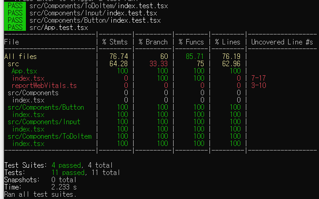The width and height of the screenshot is (319, 199).
Task: Select the src/Components/ToDoItem folder row
Action: coord(50,136)
